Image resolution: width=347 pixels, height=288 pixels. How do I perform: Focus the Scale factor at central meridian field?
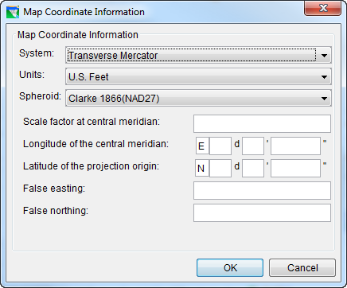tap(262, 123)
